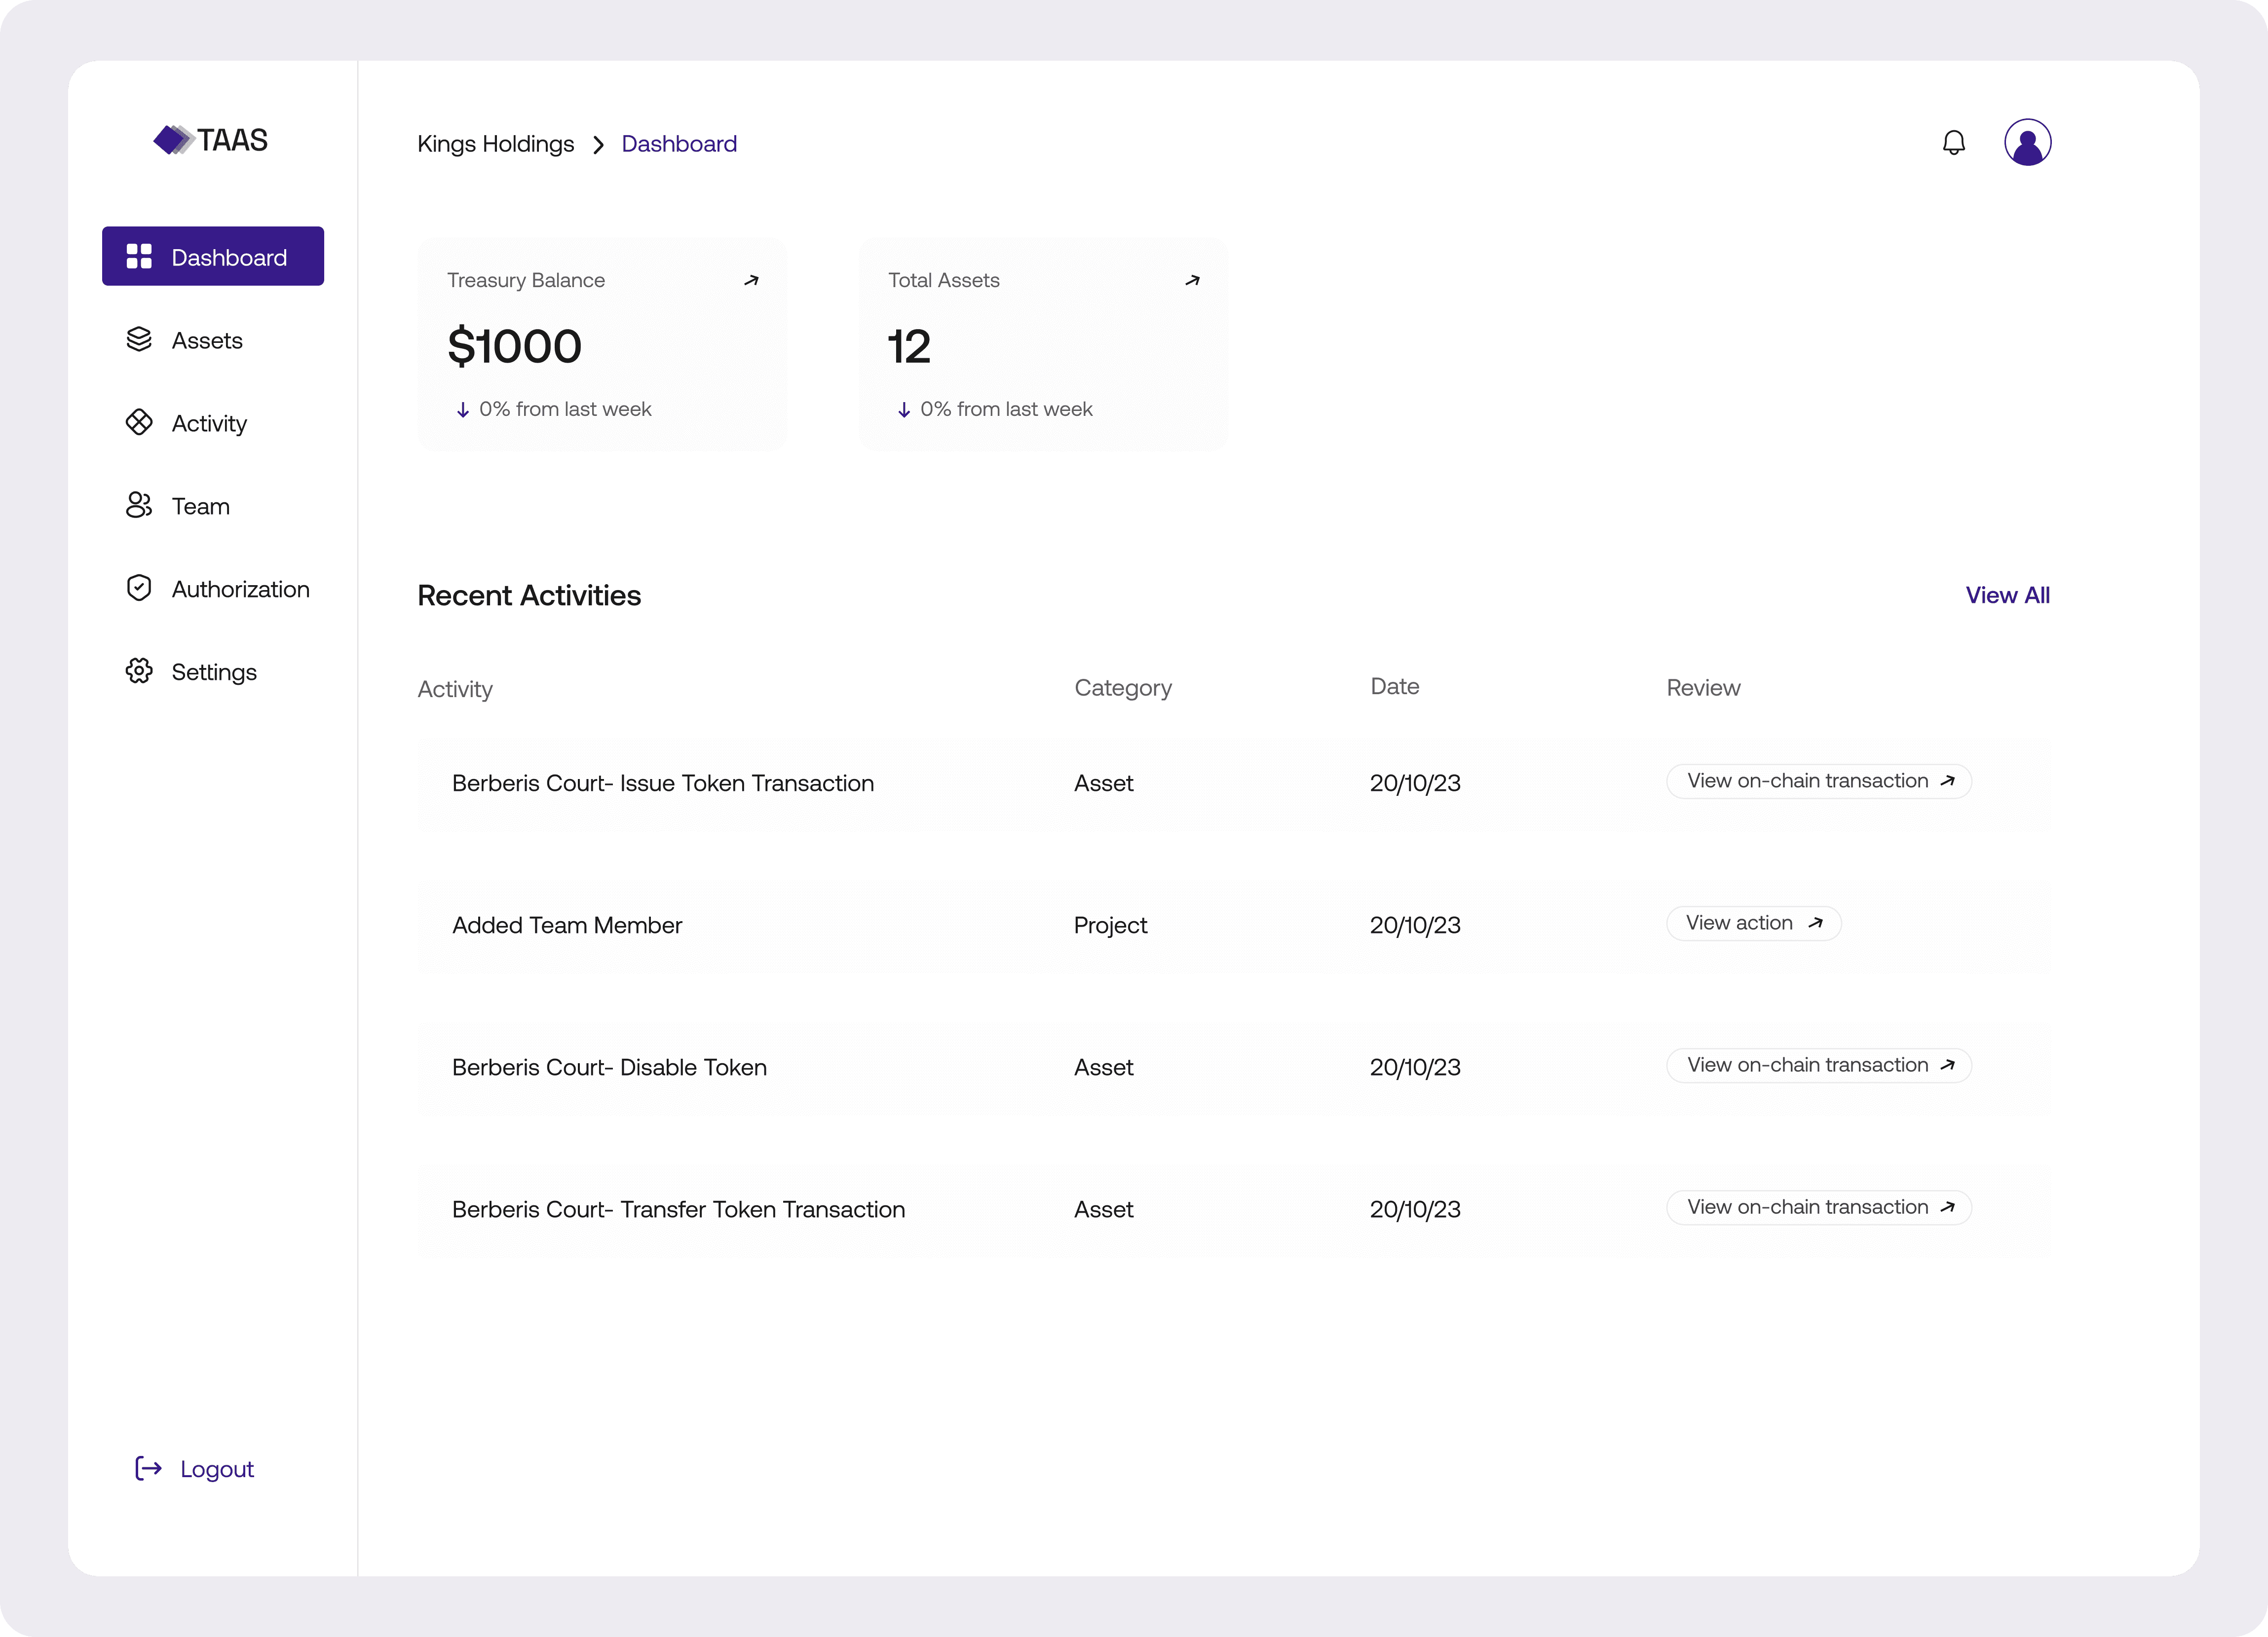
Task: Open Total Assets card arrow icon
Action: pyautogui.click(x=1192, y=281)
